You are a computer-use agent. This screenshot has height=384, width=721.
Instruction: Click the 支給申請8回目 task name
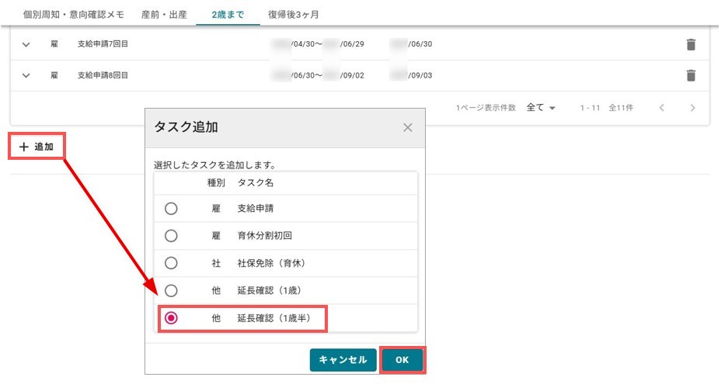103,75
